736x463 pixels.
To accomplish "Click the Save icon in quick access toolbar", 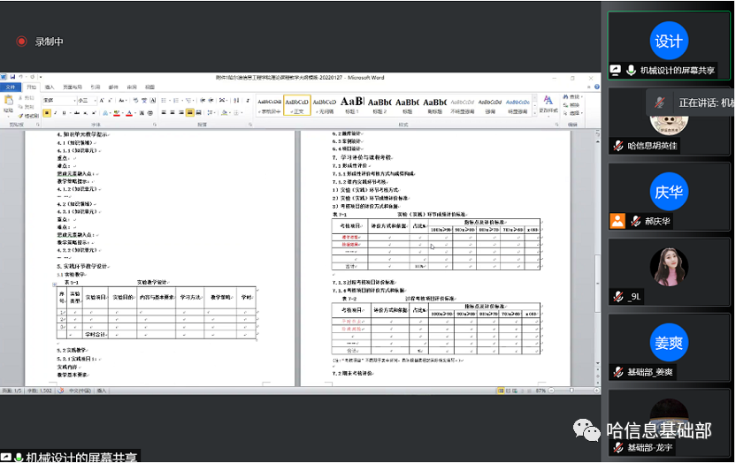I will [11, 78].
